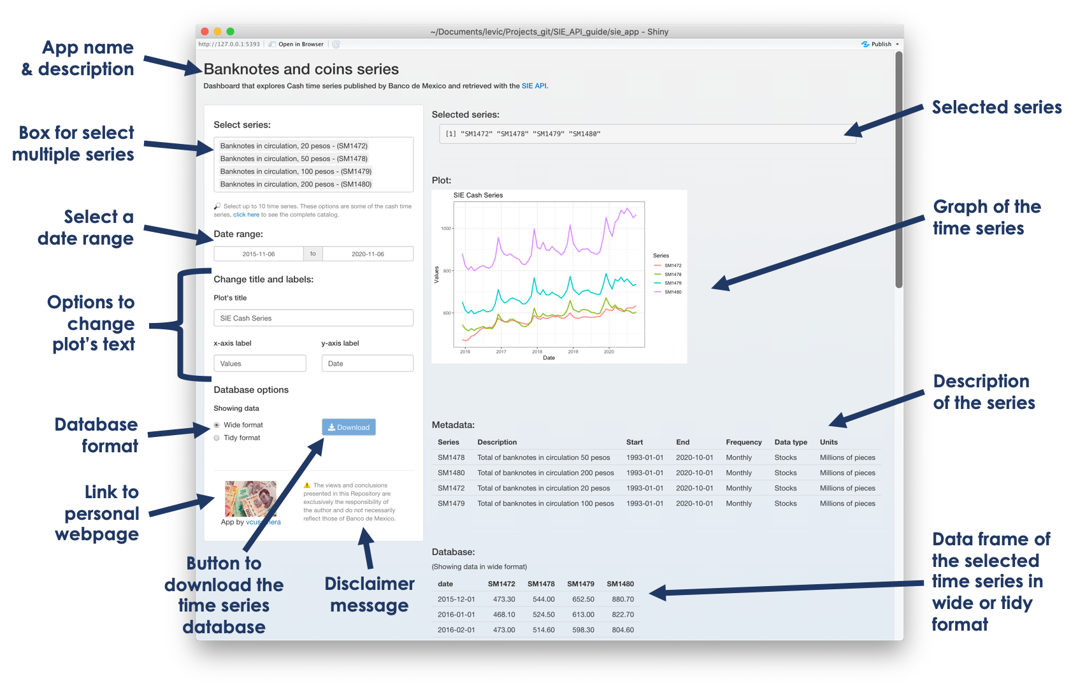Click the Publish button icon
The image size is (1078, 688).
[x=865, y=44]
